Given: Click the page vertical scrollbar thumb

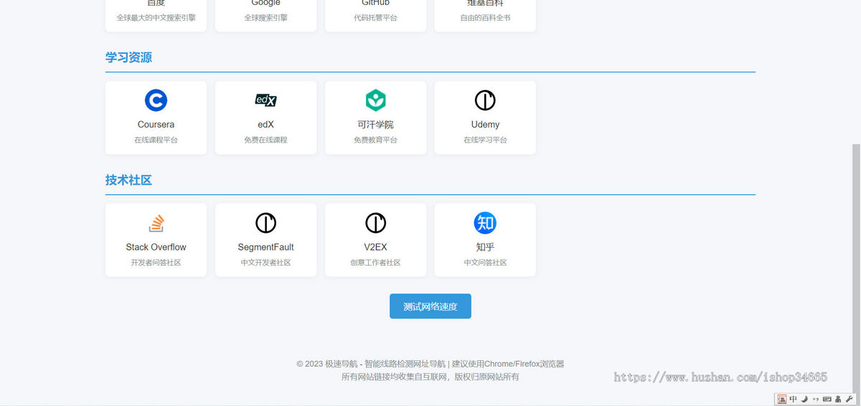Looking at the screenshot, I should (856, 269).
